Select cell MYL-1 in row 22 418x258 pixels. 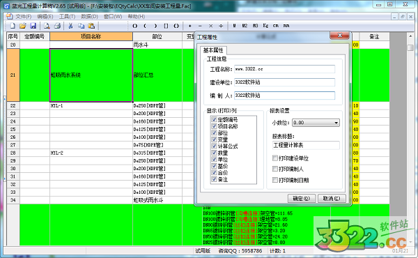91,106
